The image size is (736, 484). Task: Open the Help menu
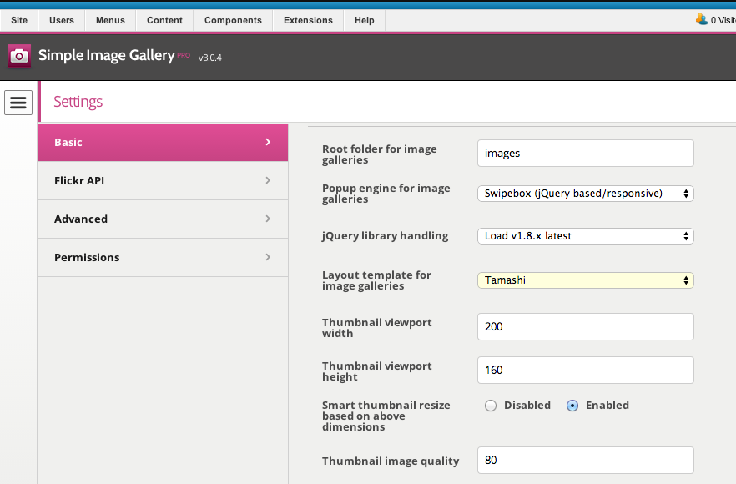(364, 20)
